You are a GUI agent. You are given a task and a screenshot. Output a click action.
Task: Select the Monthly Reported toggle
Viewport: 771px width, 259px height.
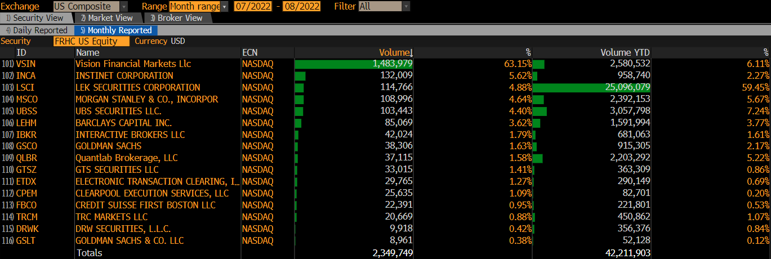116,30
